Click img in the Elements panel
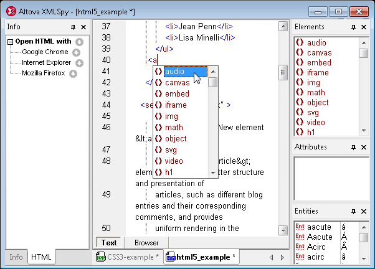 click(313, 82)
